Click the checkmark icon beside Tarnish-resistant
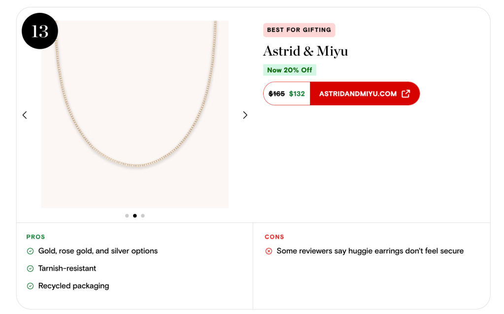 (x=30, y=269)
